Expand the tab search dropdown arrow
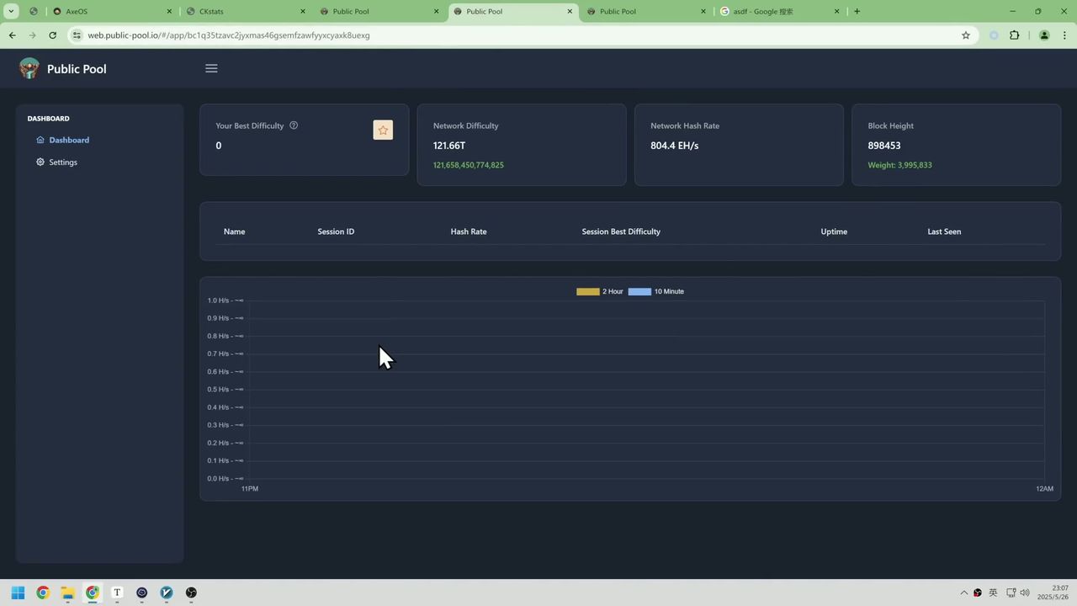Screen dimensions: 1077x606 coord(11,12)
